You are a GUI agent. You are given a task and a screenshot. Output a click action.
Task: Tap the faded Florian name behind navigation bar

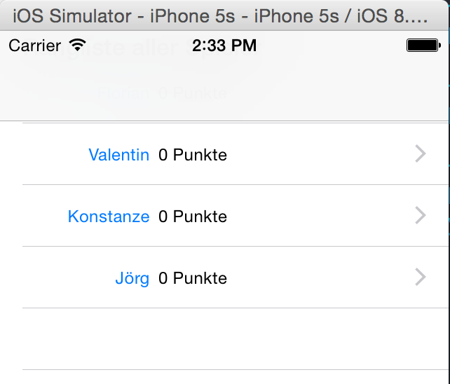(123, 93)
